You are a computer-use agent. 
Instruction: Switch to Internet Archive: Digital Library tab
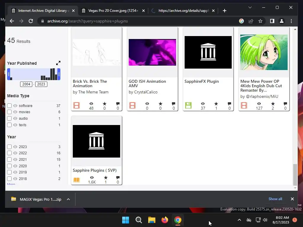pyautogui.click(x=43, y=11)
